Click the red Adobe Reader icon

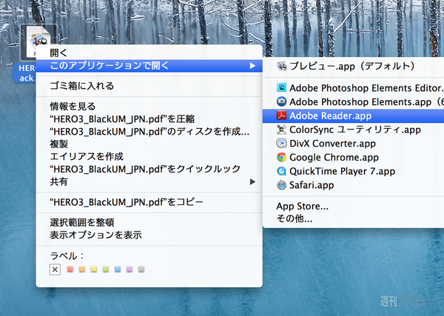click(281, 115)
